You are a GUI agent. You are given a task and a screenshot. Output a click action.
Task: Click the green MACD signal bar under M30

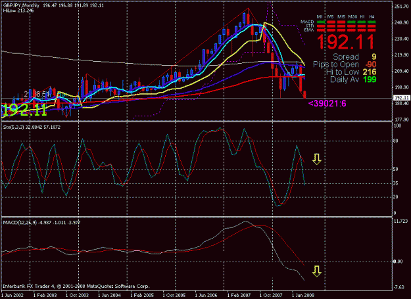click(x=352, y=22)
